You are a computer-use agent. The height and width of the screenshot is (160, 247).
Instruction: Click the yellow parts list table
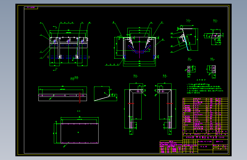205,116
